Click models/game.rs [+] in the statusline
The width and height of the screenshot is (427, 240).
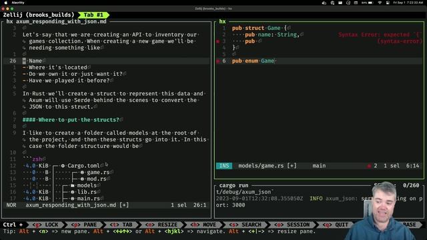coord(268,166)
